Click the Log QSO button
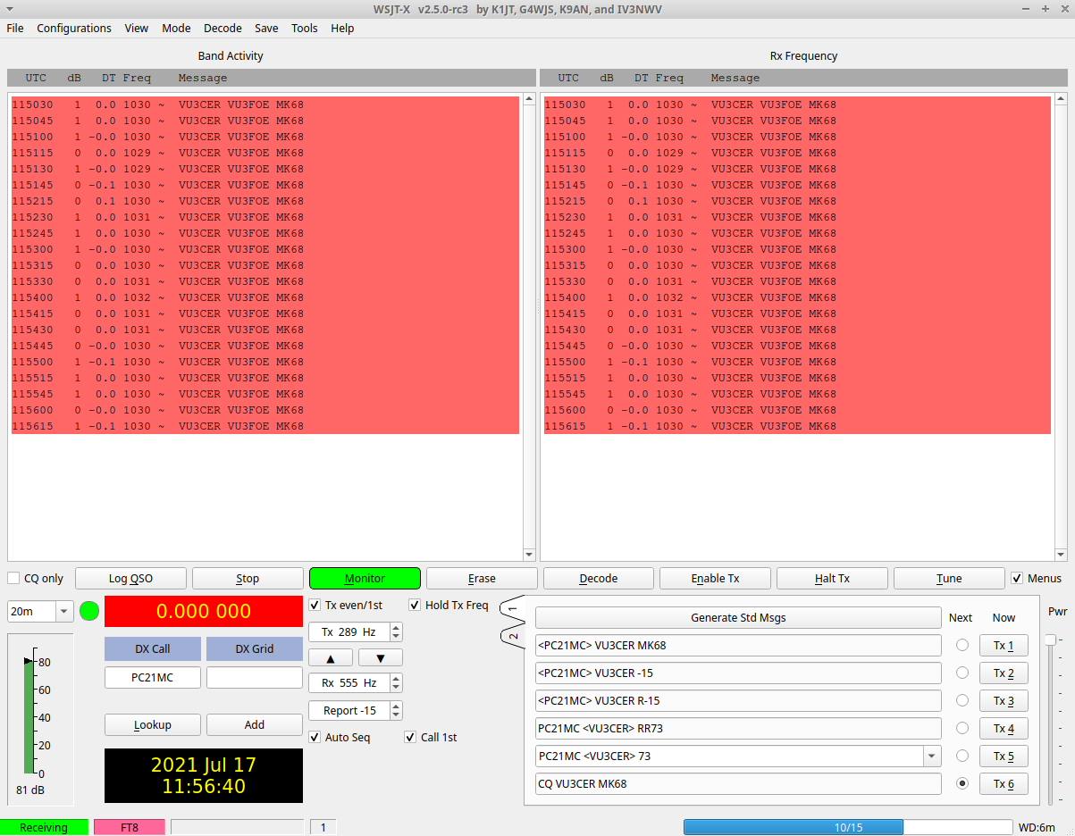 tap(130, 579)
